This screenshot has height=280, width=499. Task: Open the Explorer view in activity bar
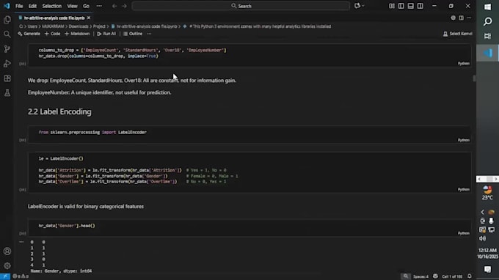coord(7,20)
